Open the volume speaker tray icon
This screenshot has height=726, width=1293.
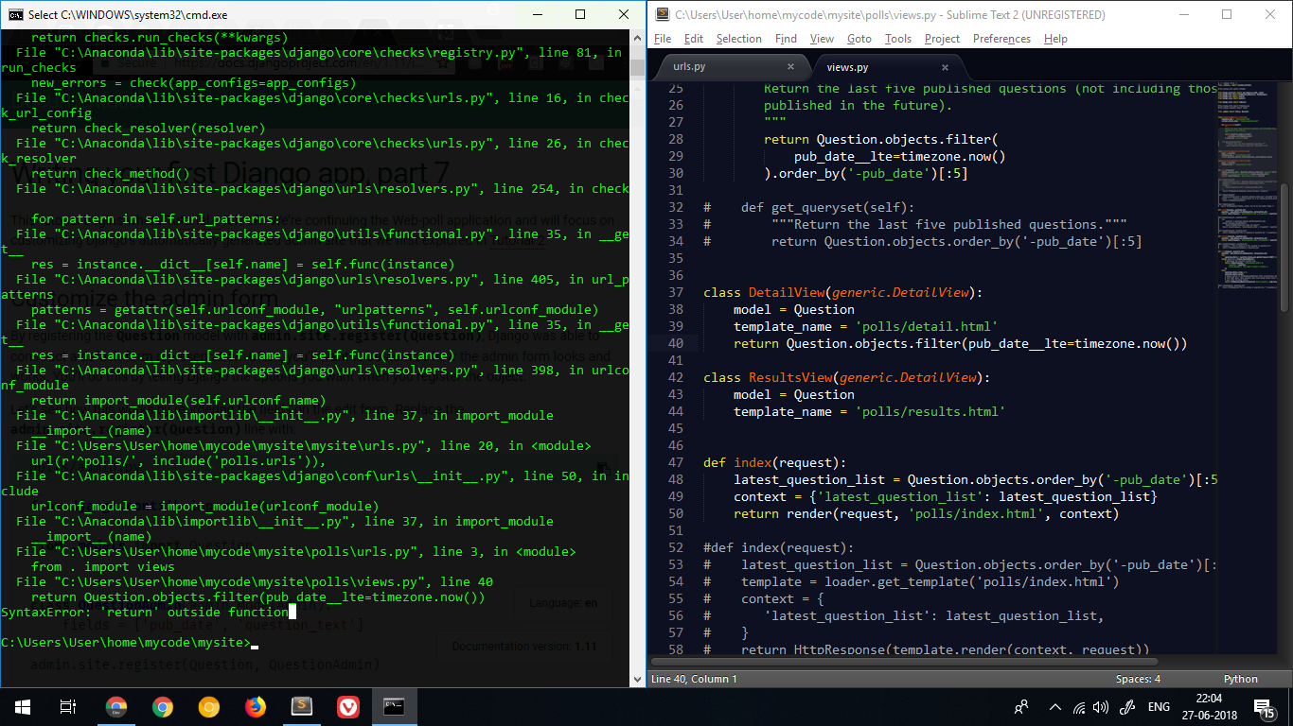1100,706
